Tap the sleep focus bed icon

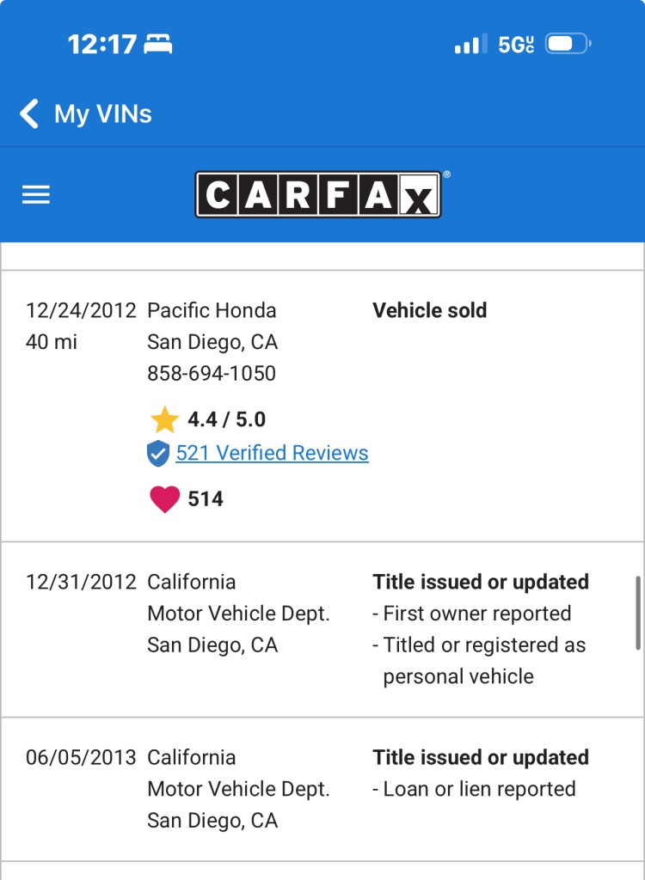click(x=159, y=44)
